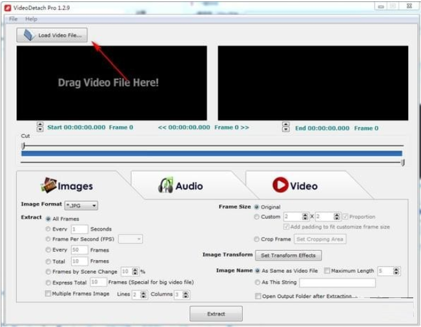
Task: Select the All Frames radio button
Action: pos(48,219)
